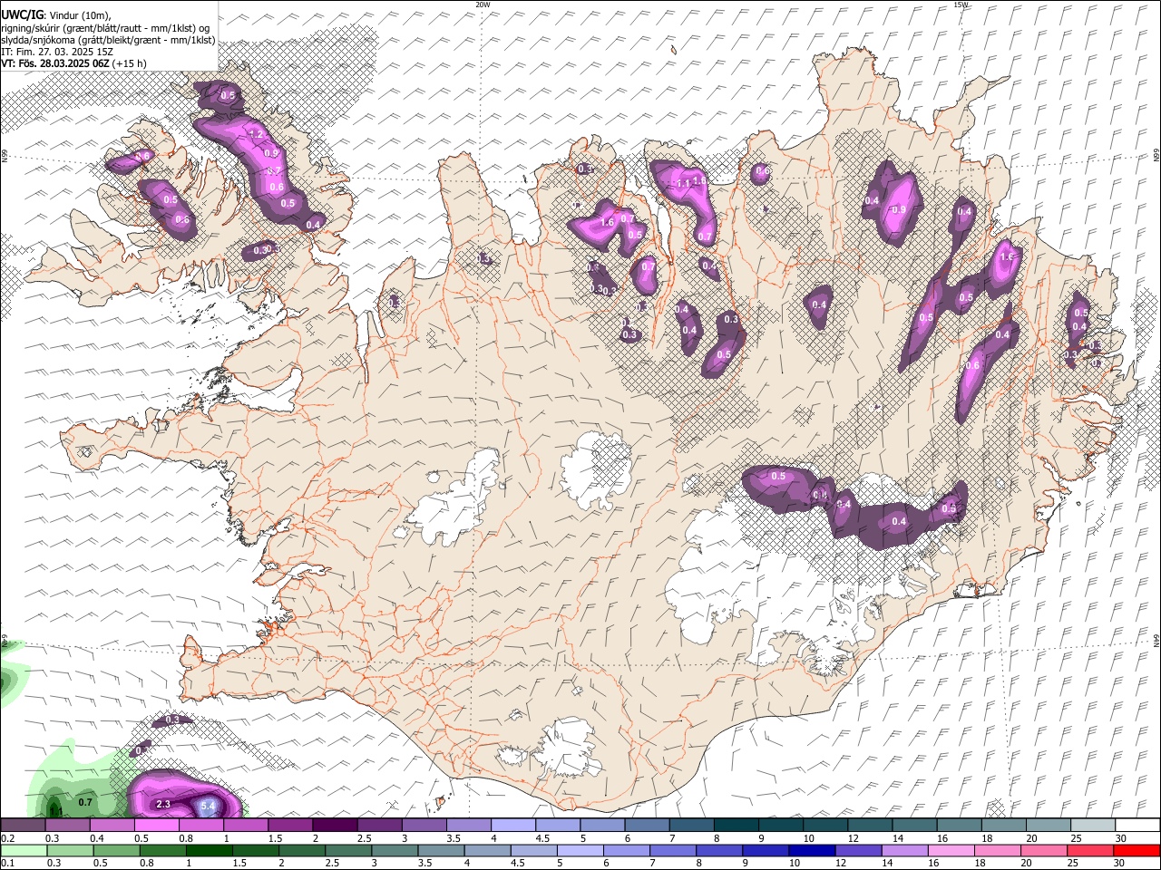This screenshot has width=1161, height=870.
Task: Select the 'slydda/snjókoma' legend description line
Action: (x=108, y=39)
